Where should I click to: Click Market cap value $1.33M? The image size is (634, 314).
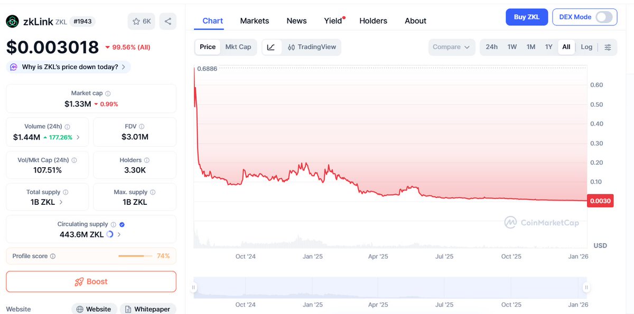[x=78, y=104]
